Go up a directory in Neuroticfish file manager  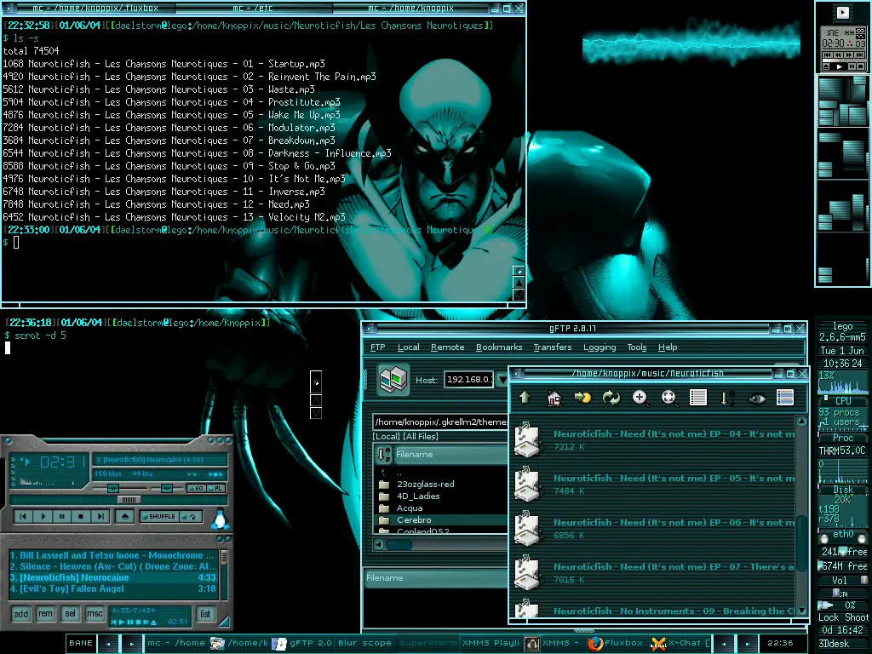point(525,397)
